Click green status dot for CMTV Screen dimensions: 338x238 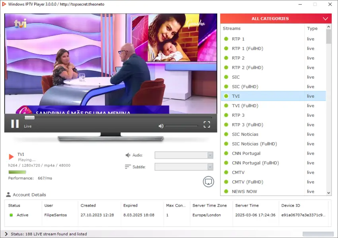(x=226, y=172)
